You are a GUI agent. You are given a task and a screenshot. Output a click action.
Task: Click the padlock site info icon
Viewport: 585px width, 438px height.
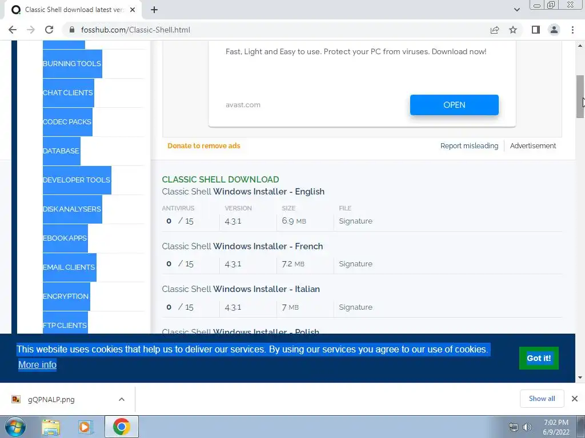coord(73,30)
